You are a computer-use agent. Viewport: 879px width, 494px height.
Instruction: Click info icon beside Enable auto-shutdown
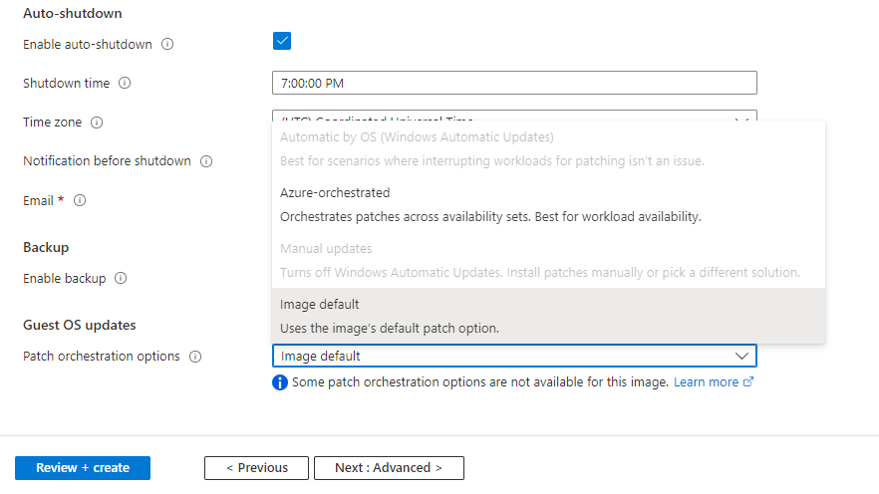click(167, 45)
